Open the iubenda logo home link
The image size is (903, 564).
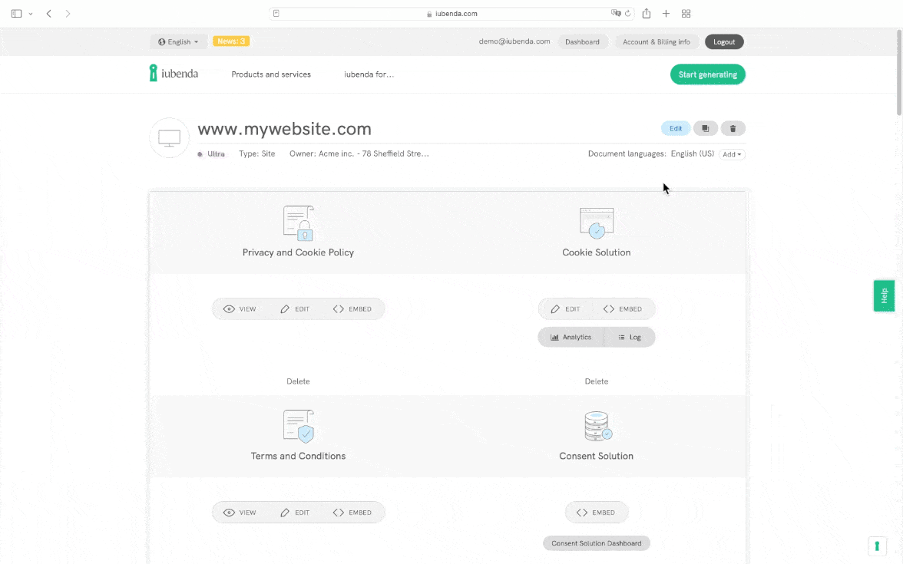point(174,74)
